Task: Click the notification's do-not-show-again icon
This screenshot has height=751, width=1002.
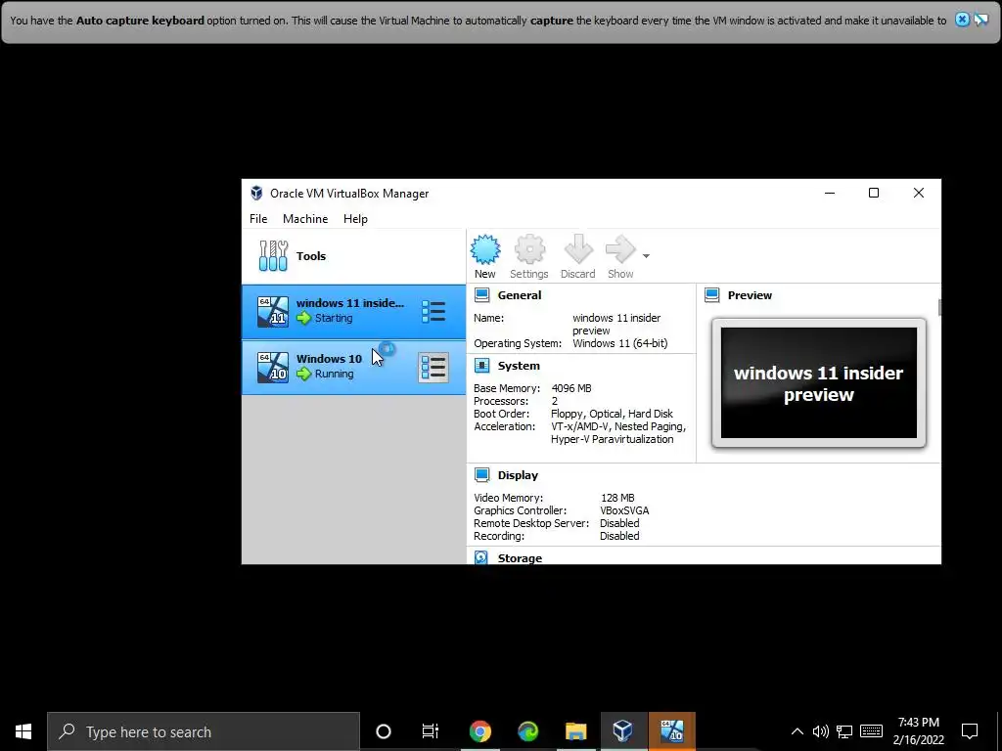Action: tap(980, 20)
